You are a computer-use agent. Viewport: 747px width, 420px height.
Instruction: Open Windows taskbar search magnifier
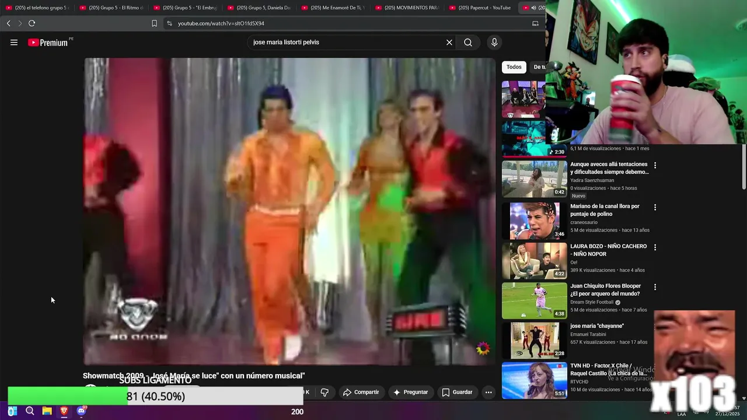pyautogui.click(x=30, y=411)
